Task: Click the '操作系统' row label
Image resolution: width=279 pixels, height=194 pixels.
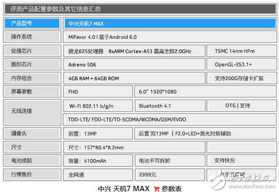Action: tap(32, 36)
